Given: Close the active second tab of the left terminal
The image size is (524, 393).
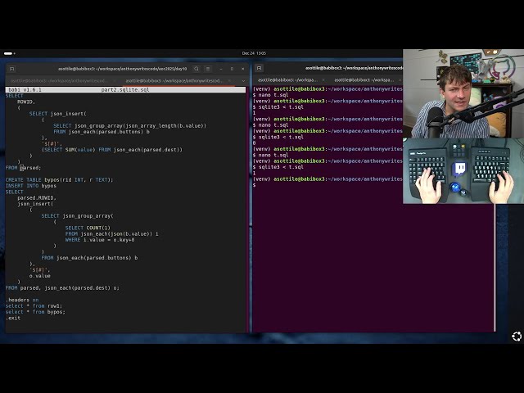Looking at the screenshot, I should [229, 80].
